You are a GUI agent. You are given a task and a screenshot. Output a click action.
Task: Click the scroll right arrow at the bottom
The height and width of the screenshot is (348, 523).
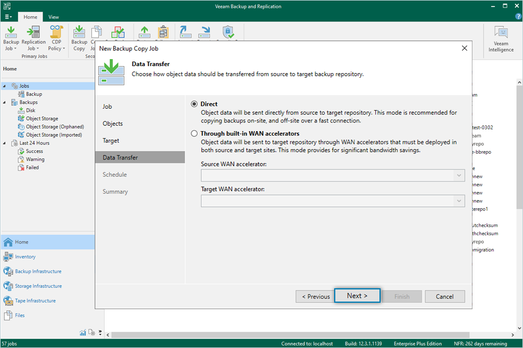click(x=513, y=335)
